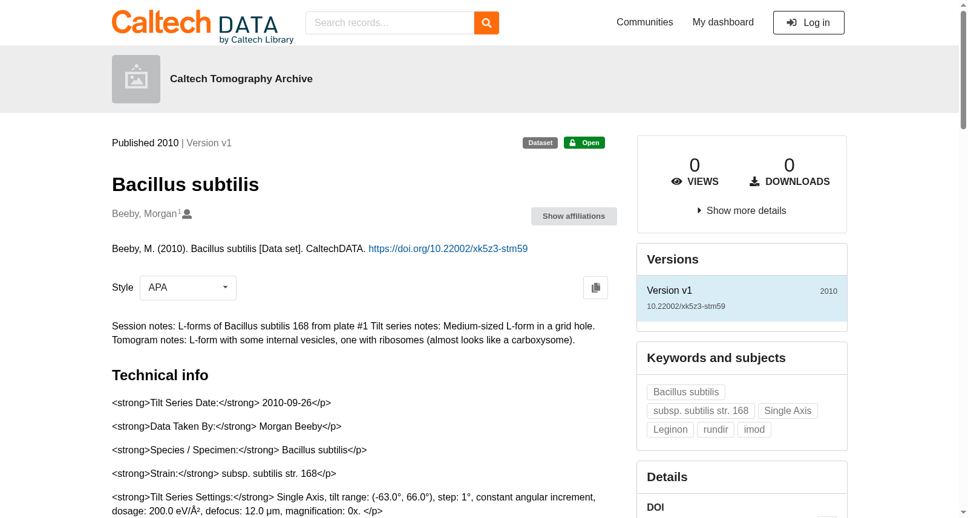The width and height of the screenshot is (968, 518).
Task: Click the page vertical scrollbar
Action: click(x=963, y=259)
